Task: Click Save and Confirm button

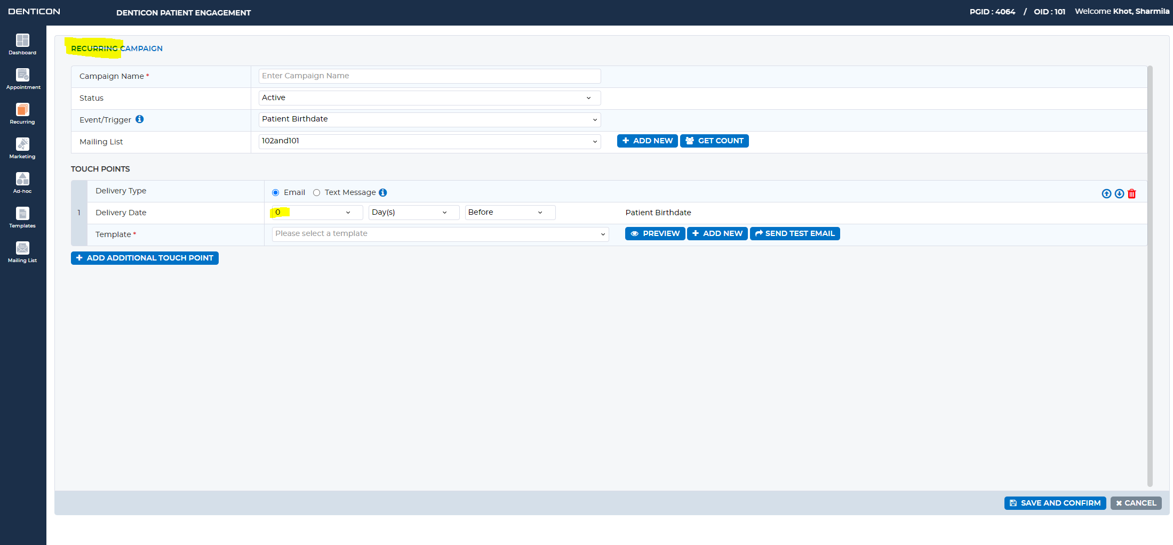Action: (x=1055, y=503)
